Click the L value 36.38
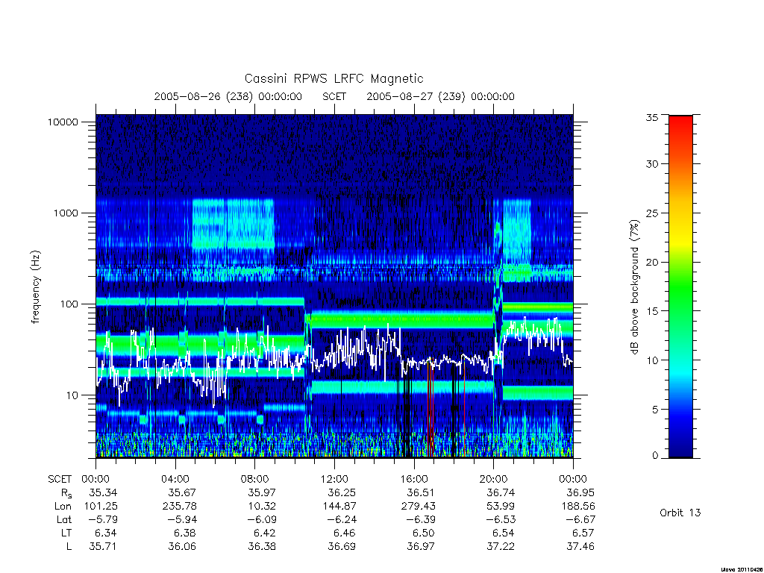This screenshot has width=764, height=573. (x=262, y=547)
